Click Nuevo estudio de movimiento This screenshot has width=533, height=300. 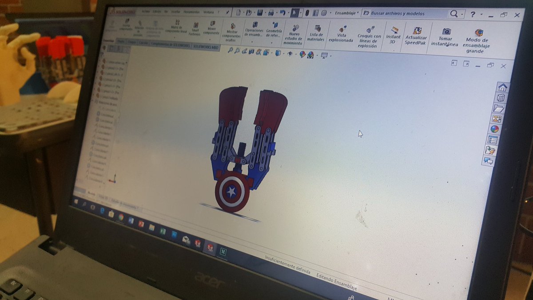(x=294, y=35)
